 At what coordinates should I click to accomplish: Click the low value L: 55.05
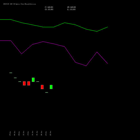[x=71, y=10]
